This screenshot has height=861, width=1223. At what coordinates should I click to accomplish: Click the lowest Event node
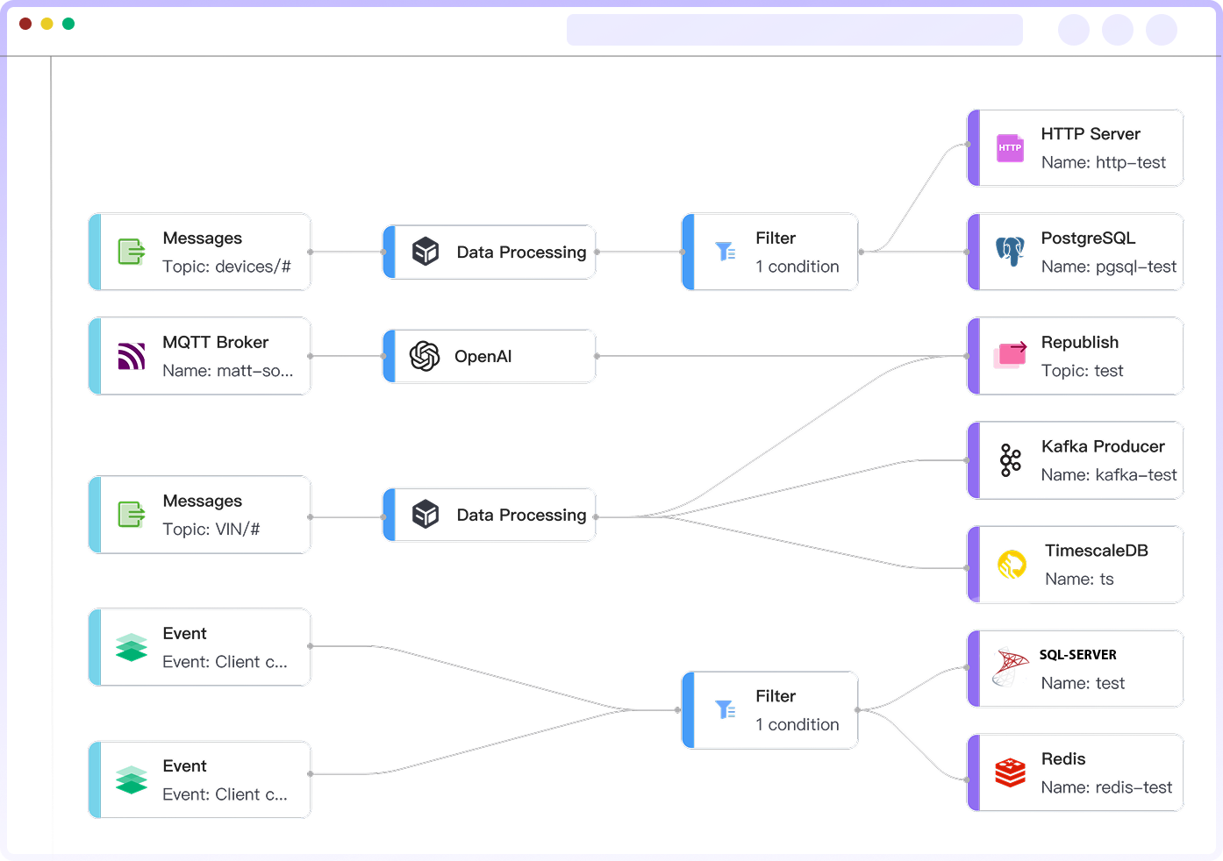200,779
